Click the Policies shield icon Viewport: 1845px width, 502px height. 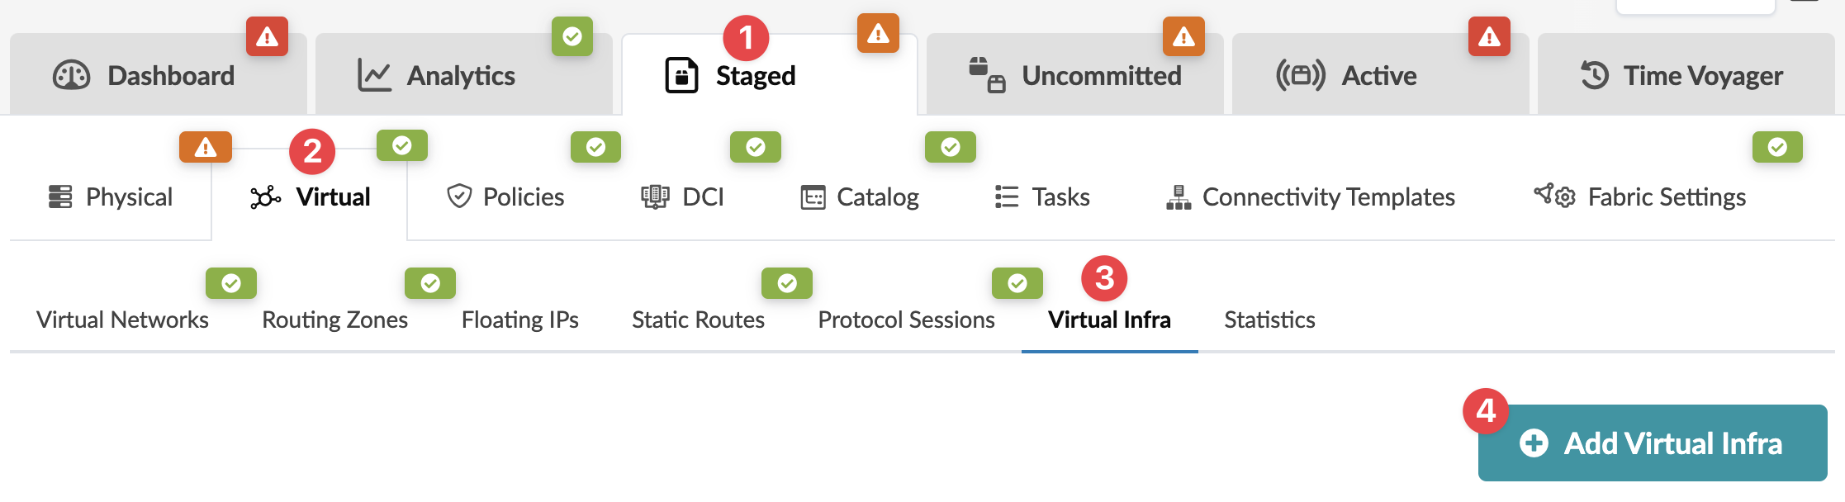point(459,197)
